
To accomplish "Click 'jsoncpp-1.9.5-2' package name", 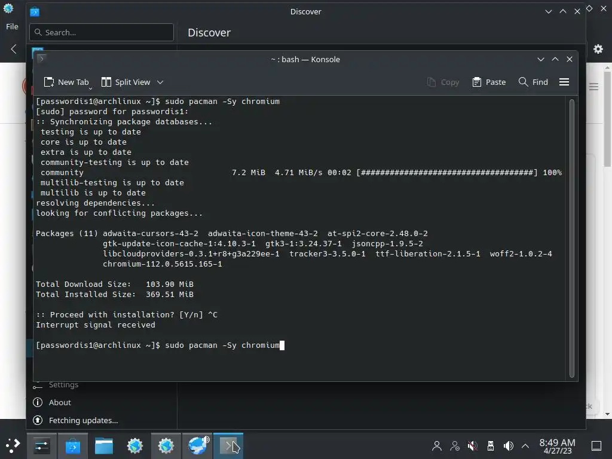I will [x=387, y=244].
